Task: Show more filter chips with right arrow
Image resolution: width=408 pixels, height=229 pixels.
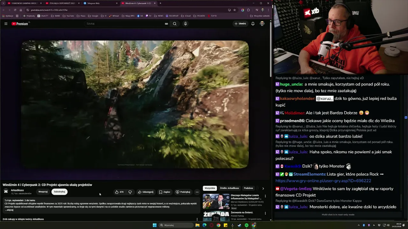Action: (263, 188)
